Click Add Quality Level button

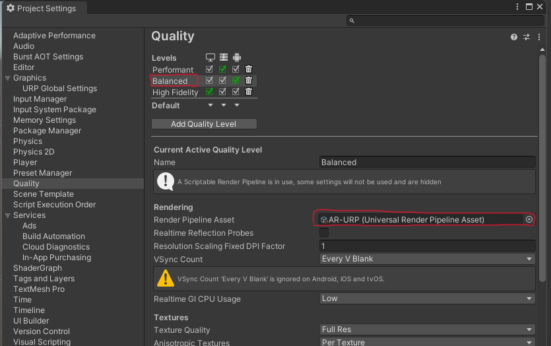(204, 123)
